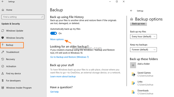Click the Activation checkmark circle icon
174x97 pixels.
[3, 66]
